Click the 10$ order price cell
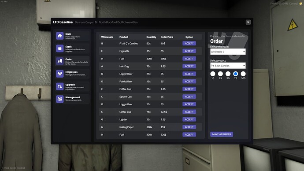Viewport: 304px width, 171px height. tap(163, 44)
